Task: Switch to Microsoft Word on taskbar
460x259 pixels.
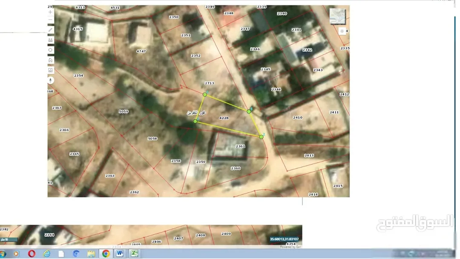Action: click(120, 253)
